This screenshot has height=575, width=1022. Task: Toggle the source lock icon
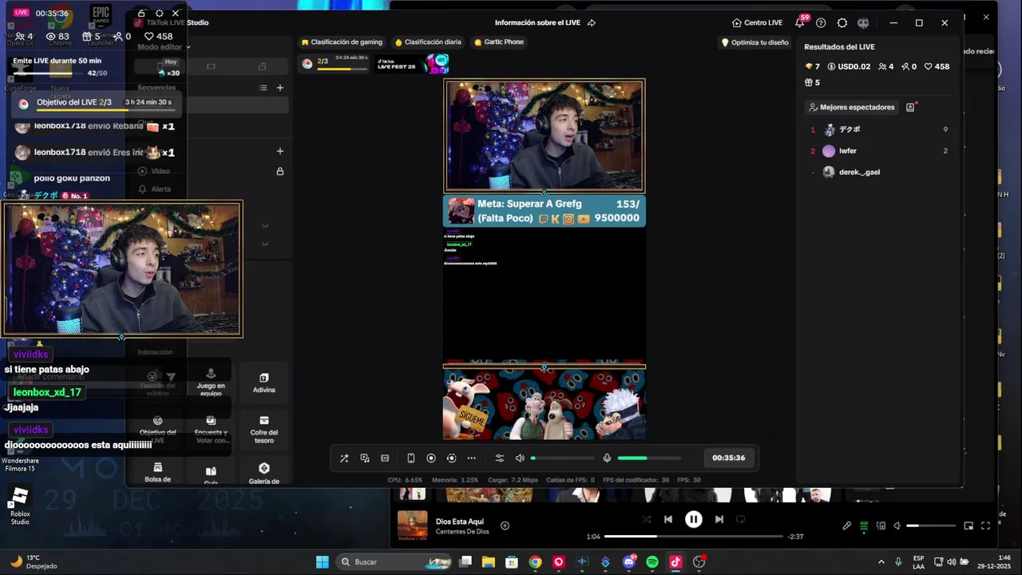(x=280, y=172)
